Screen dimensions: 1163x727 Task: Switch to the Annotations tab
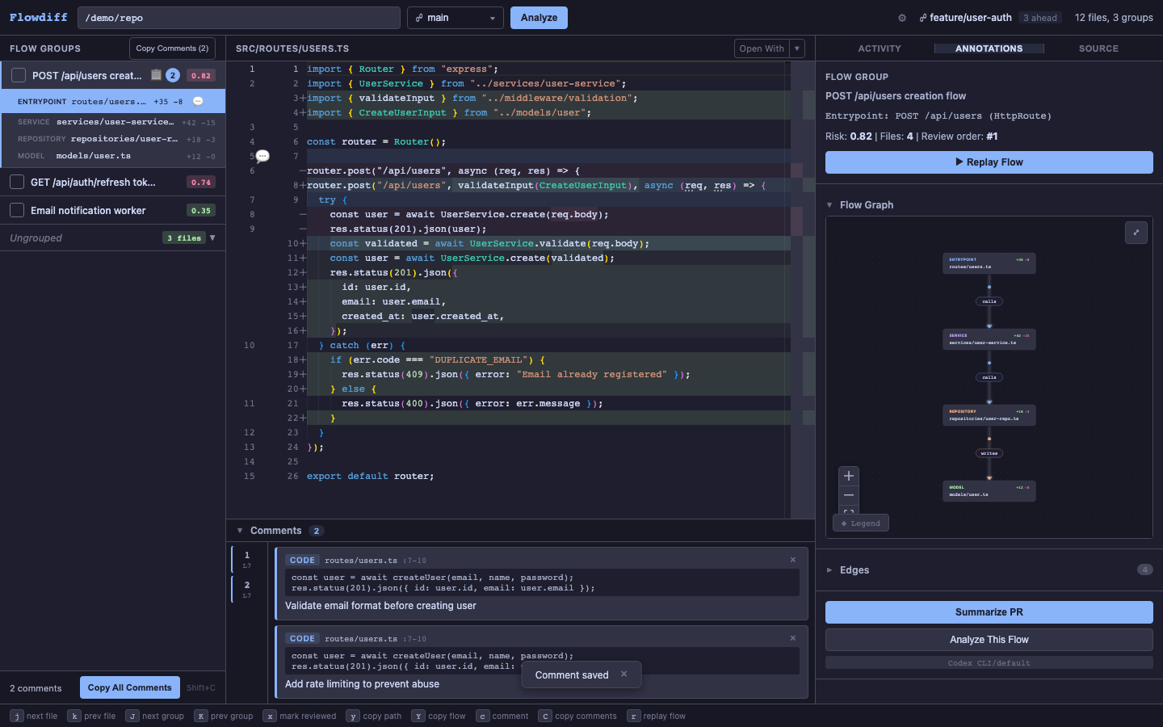989,48
